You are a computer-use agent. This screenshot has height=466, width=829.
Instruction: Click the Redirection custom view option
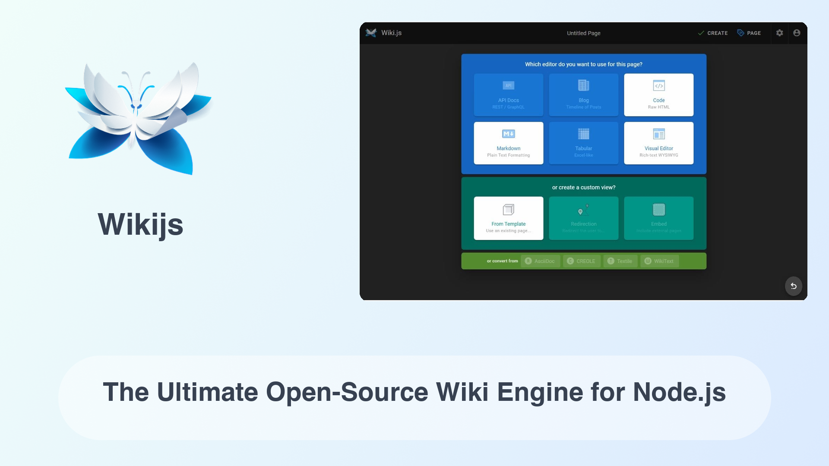[x=583, y=218]
